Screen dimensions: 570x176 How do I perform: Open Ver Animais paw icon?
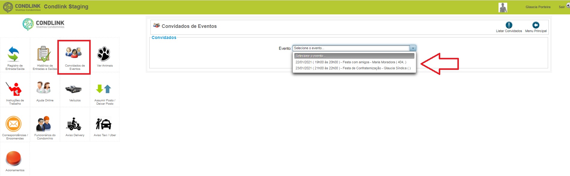point(104,54)
